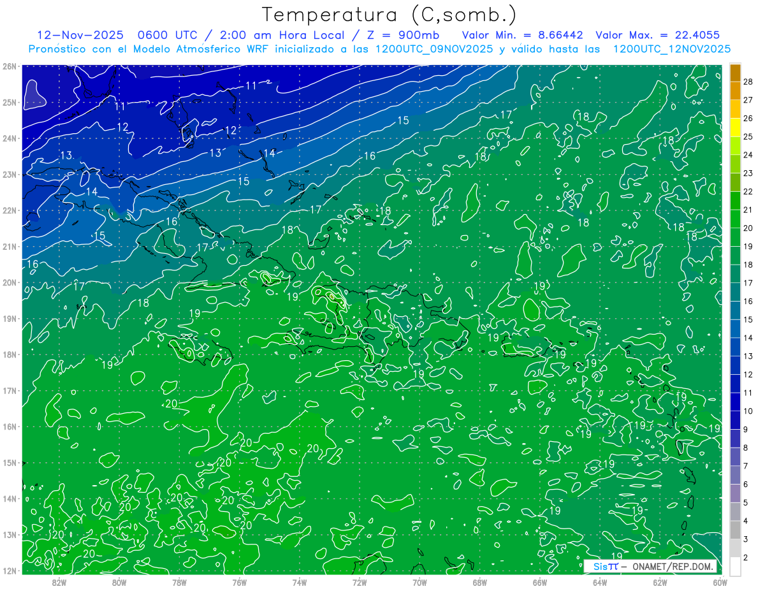Click the 76W longitude axis label
This screenshot has width=765, height=591.
[x=239, y=582]
